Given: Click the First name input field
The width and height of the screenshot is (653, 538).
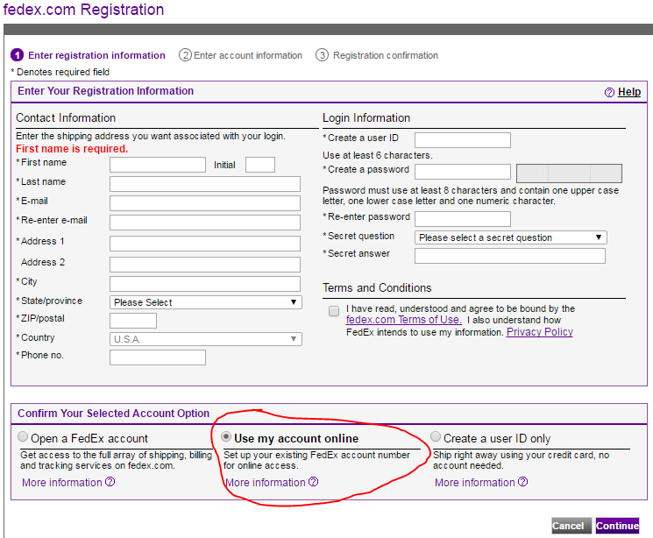Looking at the screenshot, I should pos(158,165).
